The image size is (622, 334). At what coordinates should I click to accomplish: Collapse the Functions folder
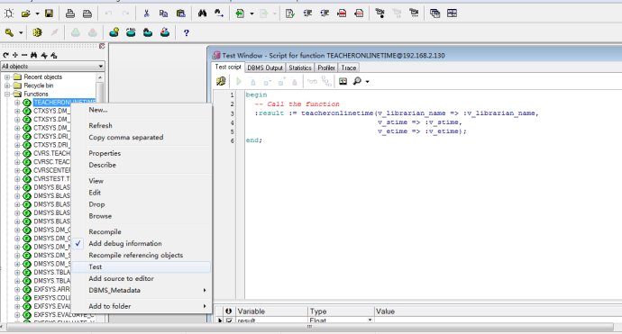pyautogui.click(x=7, y=95)
